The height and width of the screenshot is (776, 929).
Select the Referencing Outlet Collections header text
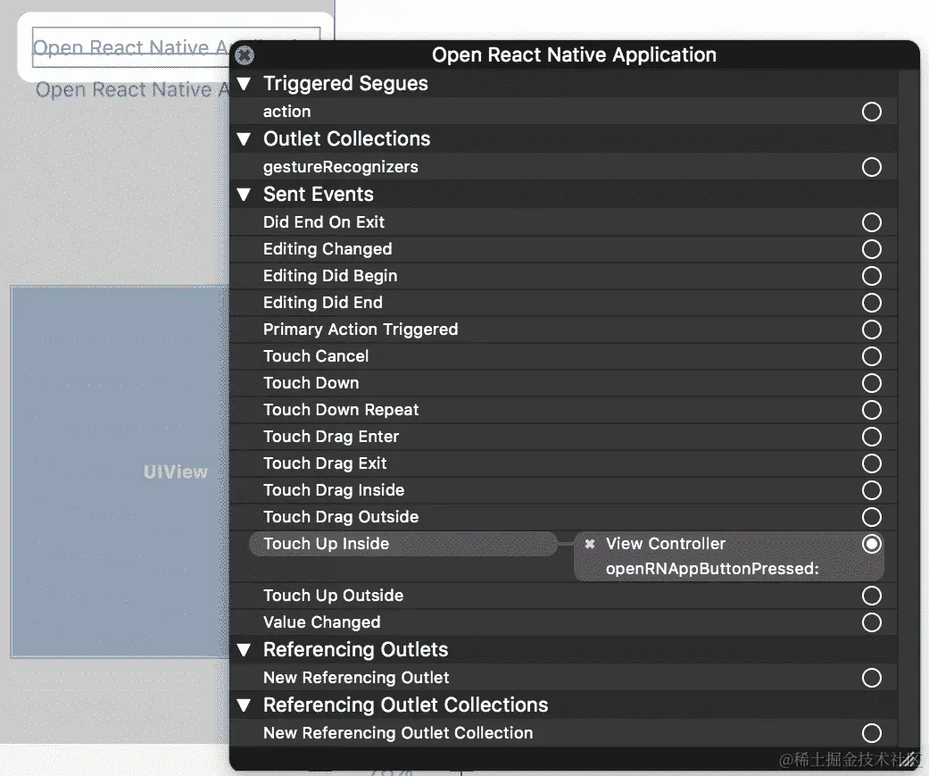[406, 705]
